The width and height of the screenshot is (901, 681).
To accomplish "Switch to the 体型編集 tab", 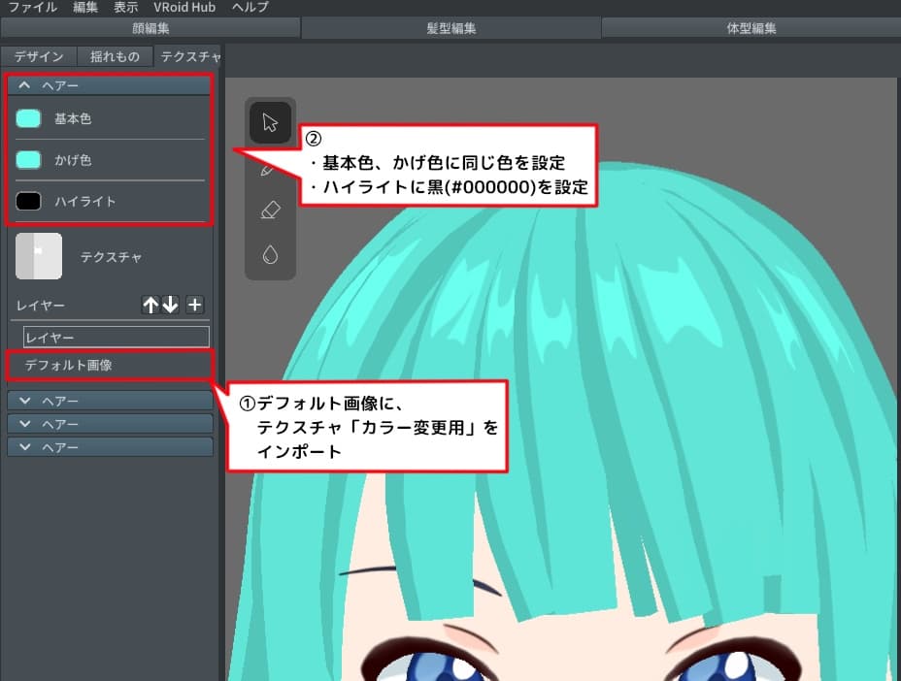I will [750, 28].
